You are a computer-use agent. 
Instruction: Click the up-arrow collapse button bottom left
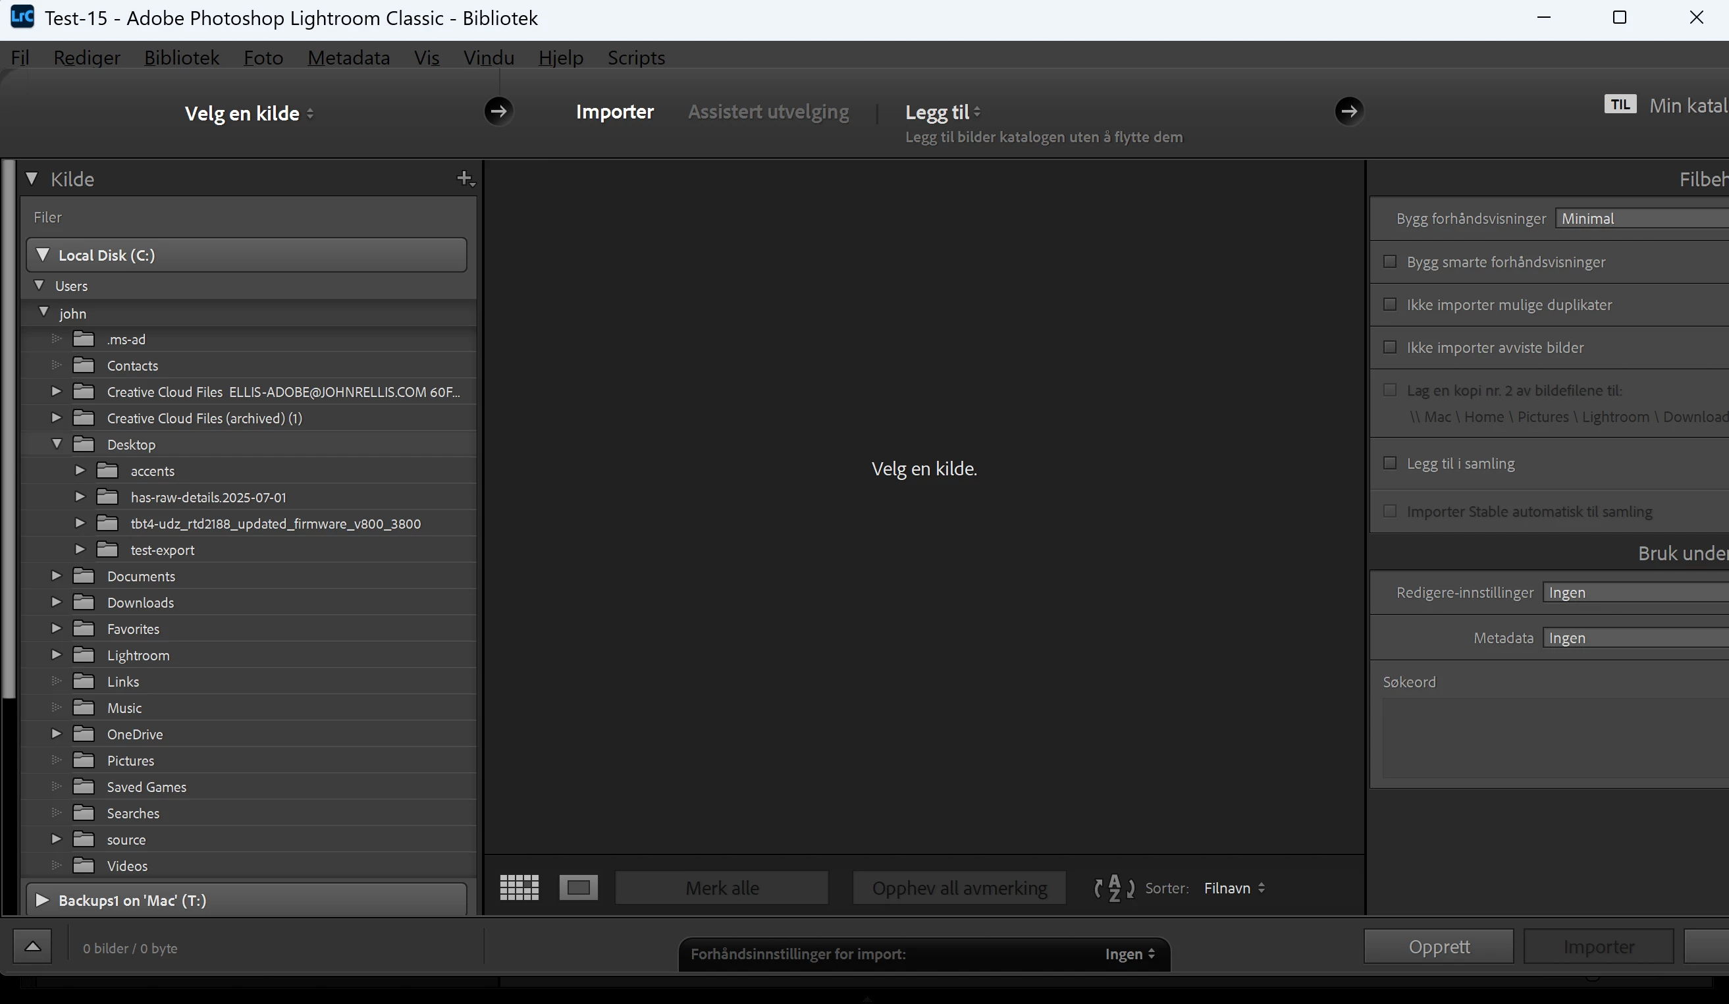point(32,947)
